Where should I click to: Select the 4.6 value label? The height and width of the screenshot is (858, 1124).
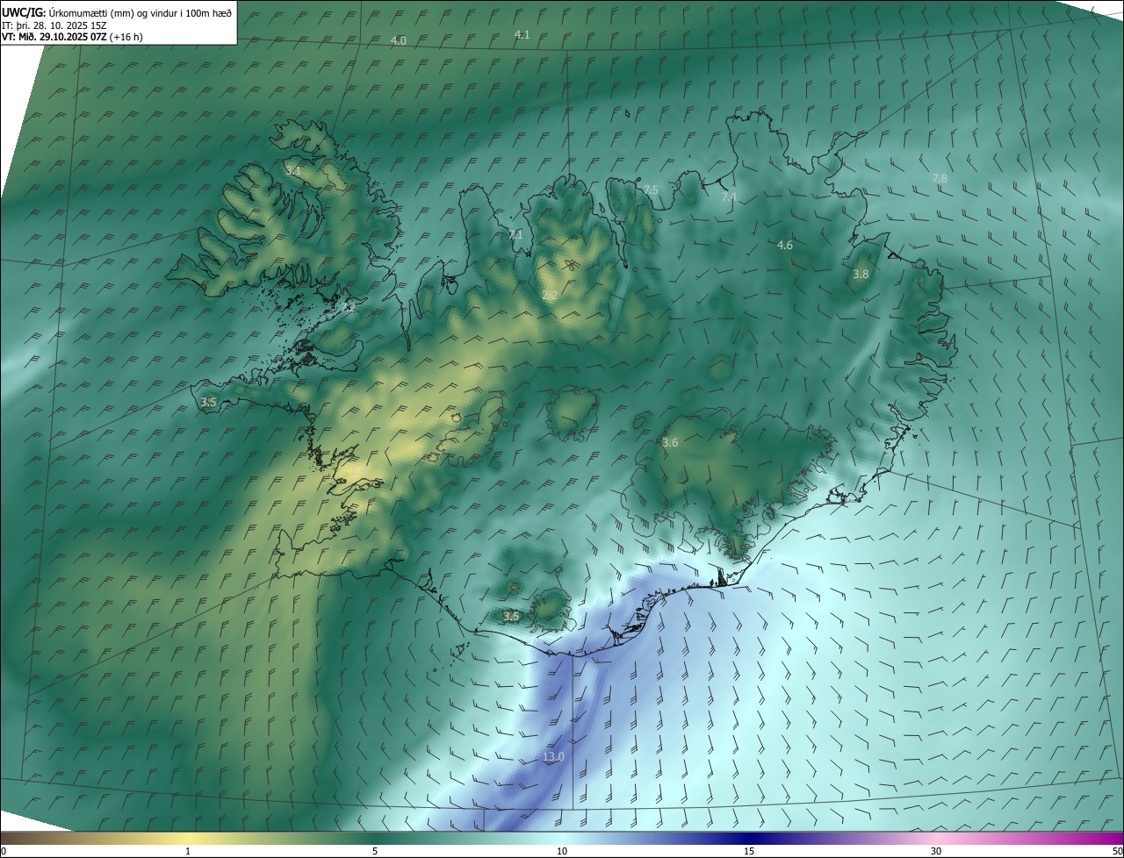pos(785,245)
